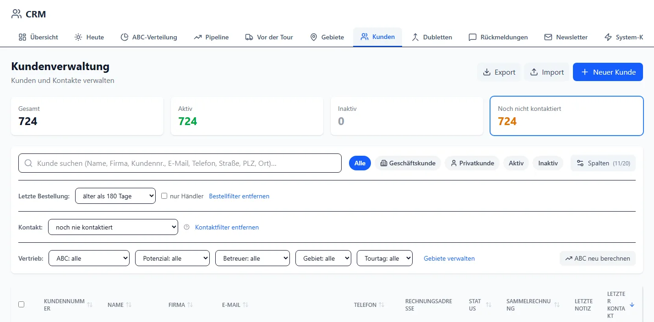The width and height of the screenshot is (654, 322).
Task: Toggle the Privatkunde filter chip
Action: coord(472,163)
